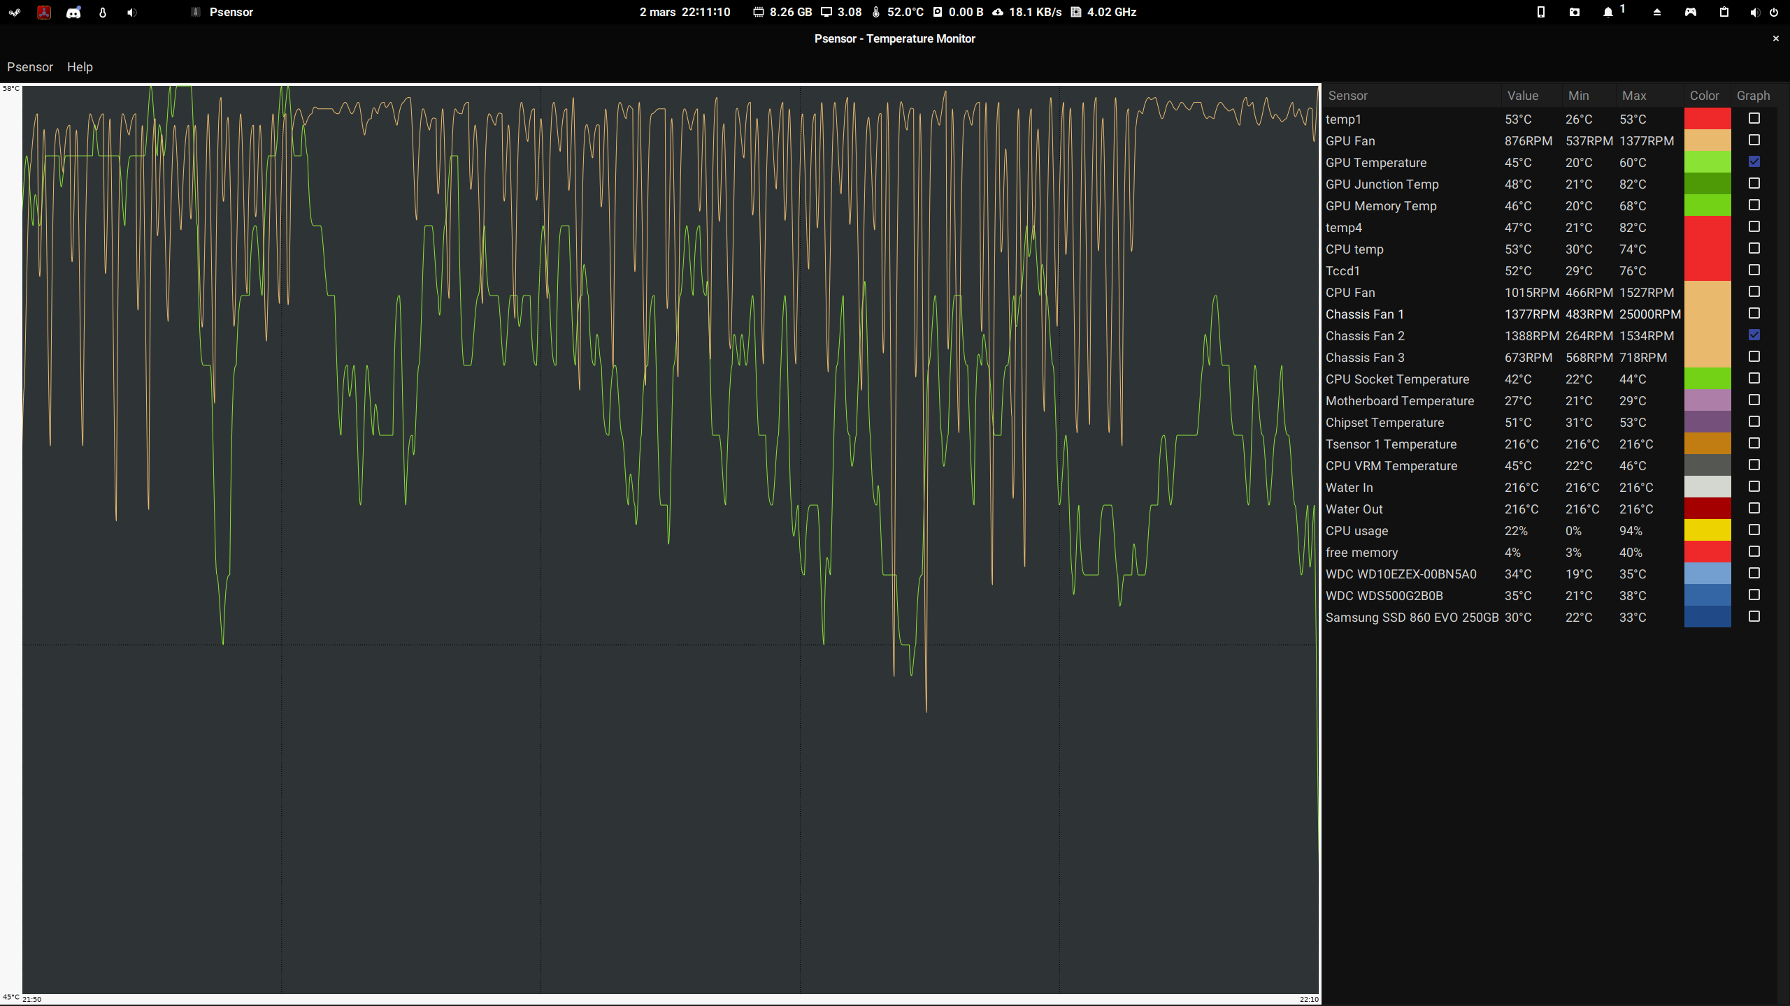The height and width of the screenshot is (1006, 1790).
Task: Click the date and time clock
Action: click(x=685, y=12)
